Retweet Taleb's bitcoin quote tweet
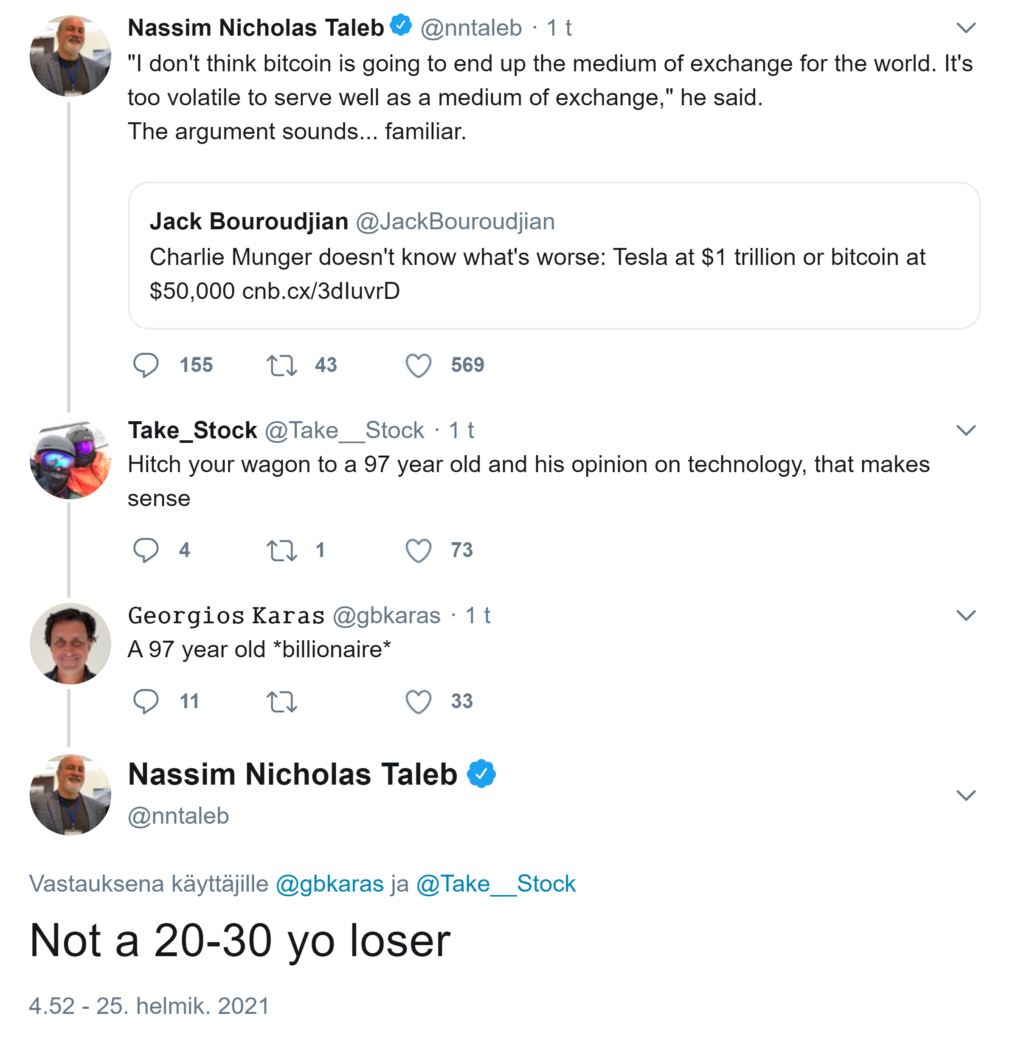1021x1050 pixels. (x=281, y=365)
